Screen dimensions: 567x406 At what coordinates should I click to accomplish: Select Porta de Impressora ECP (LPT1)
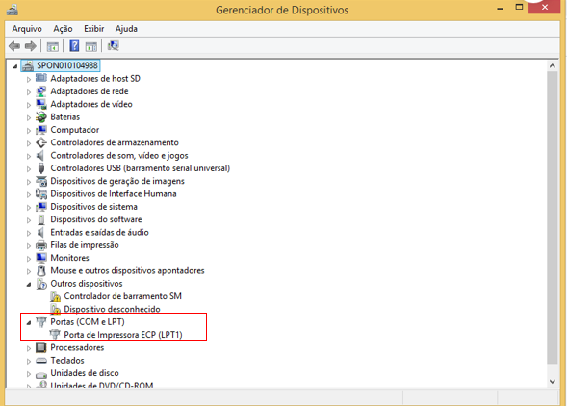click(123, 335)
